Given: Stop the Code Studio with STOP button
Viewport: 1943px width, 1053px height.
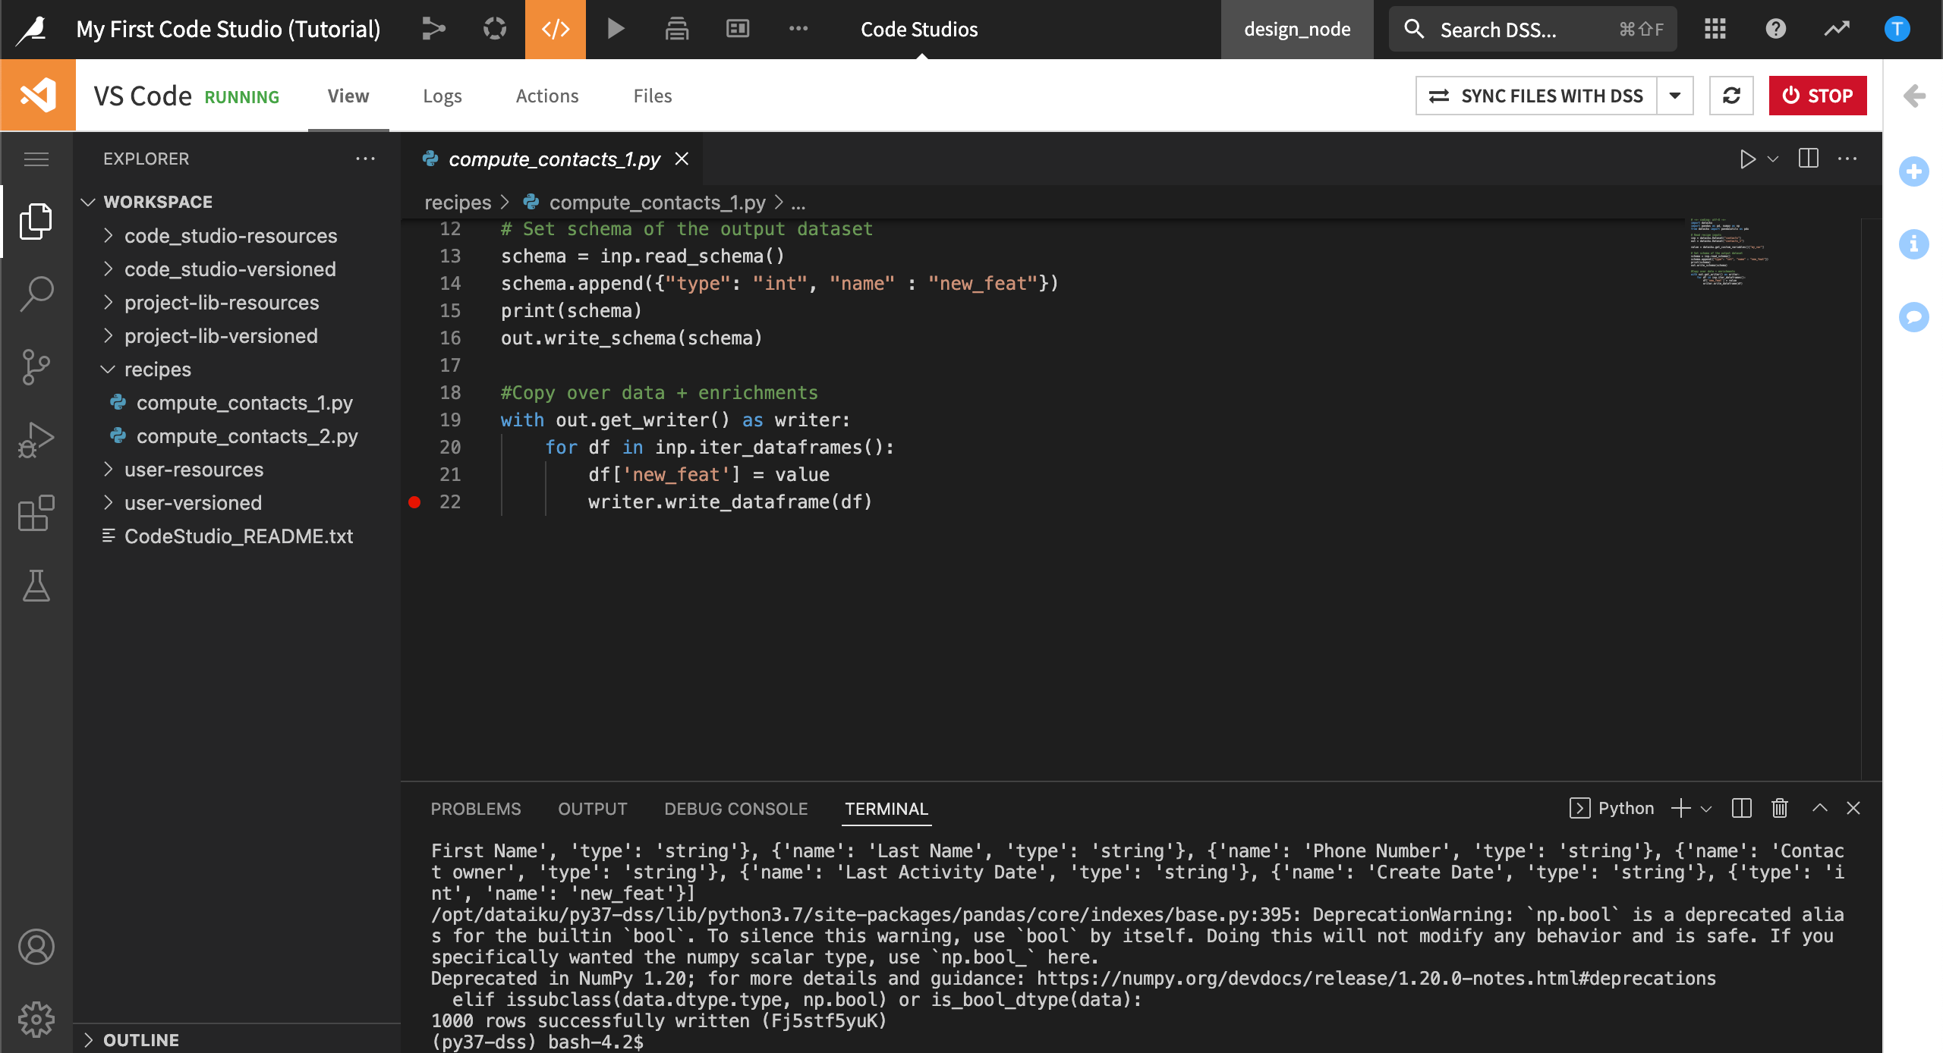Looking at the screenshot, I should click(1818, 96).
